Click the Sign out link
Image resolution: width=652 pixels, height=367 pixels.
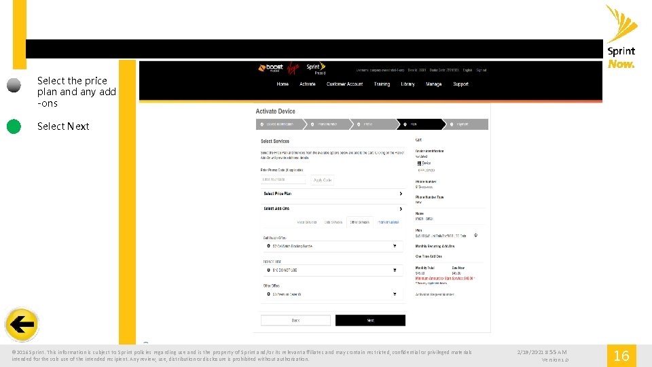[x=481, y=70]
